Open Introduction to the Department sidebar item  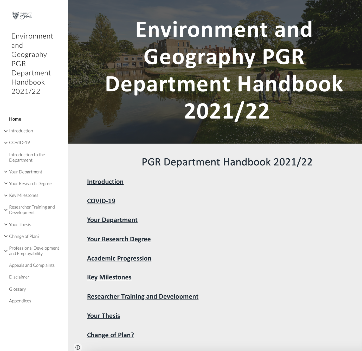(x=27, y=157)
